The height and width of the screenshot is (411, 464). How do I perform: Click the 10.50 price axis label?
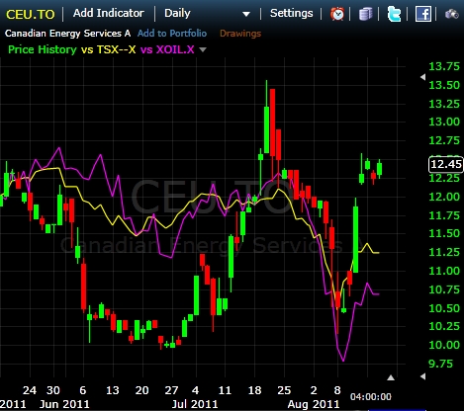444,308
